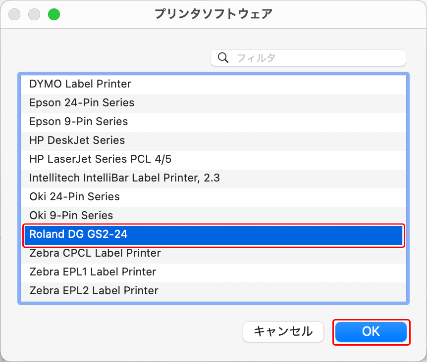
Task: Confirm with the OK button
Action: click(371, 332)
